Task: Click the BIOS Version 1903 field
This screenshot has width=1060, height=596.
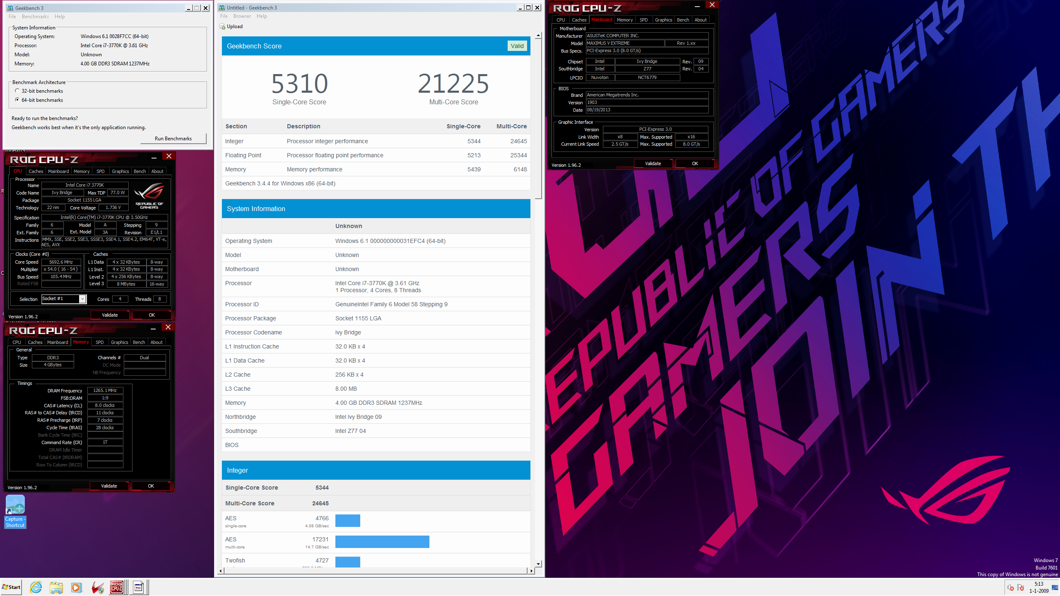Action: point(647,102)
